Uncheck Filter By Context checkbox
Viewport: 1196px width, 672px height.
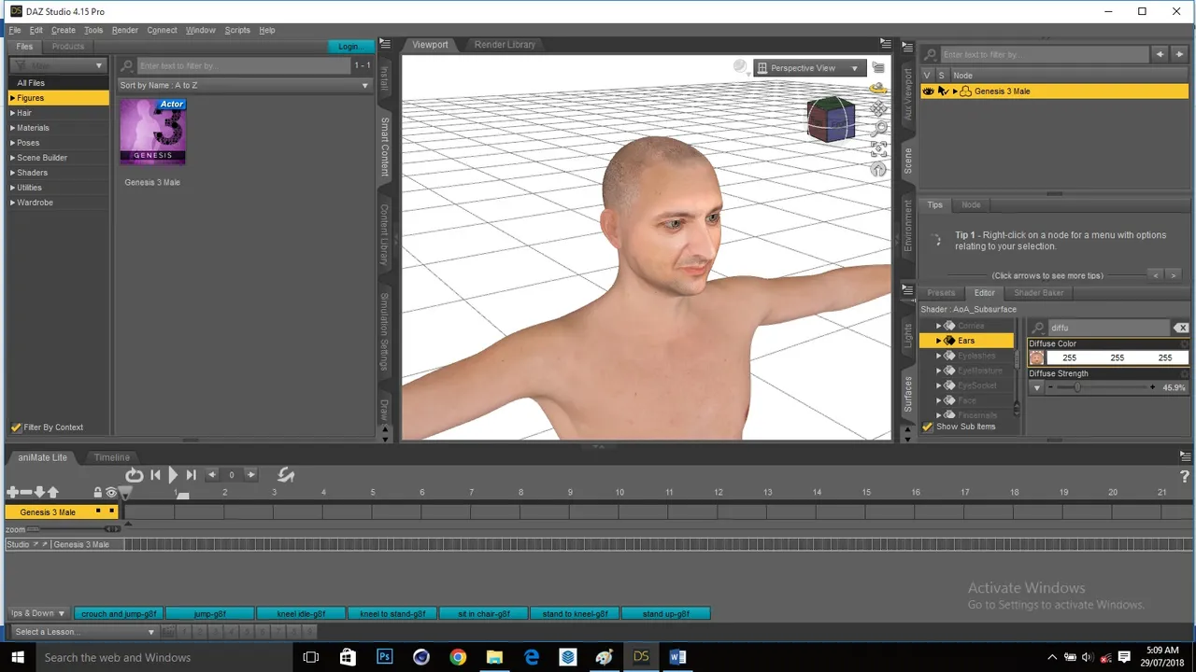coord(16,427)
